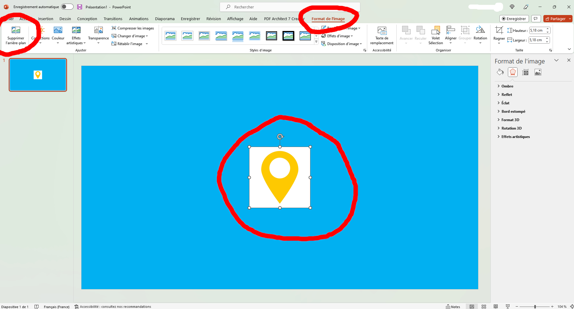Toggle Enregistrement automatique off

[x=67, y=7]
